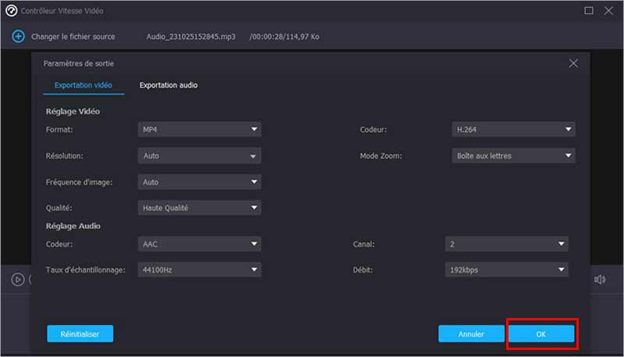Viewport: 624px width, 357px height.
Task: Click the Contrôleur Vitesse Vidéo app logo
Action: point(11,12)
